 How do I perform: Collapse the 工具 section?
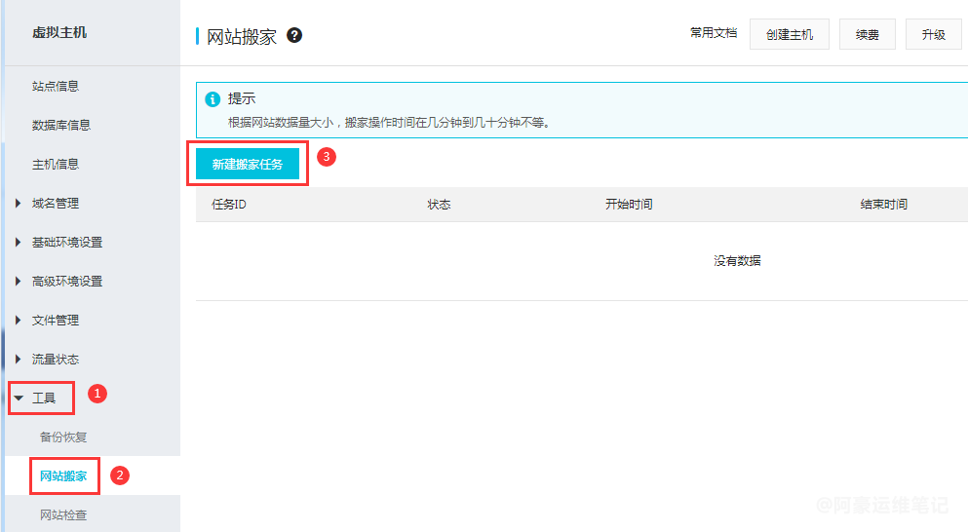coord(43,398)
